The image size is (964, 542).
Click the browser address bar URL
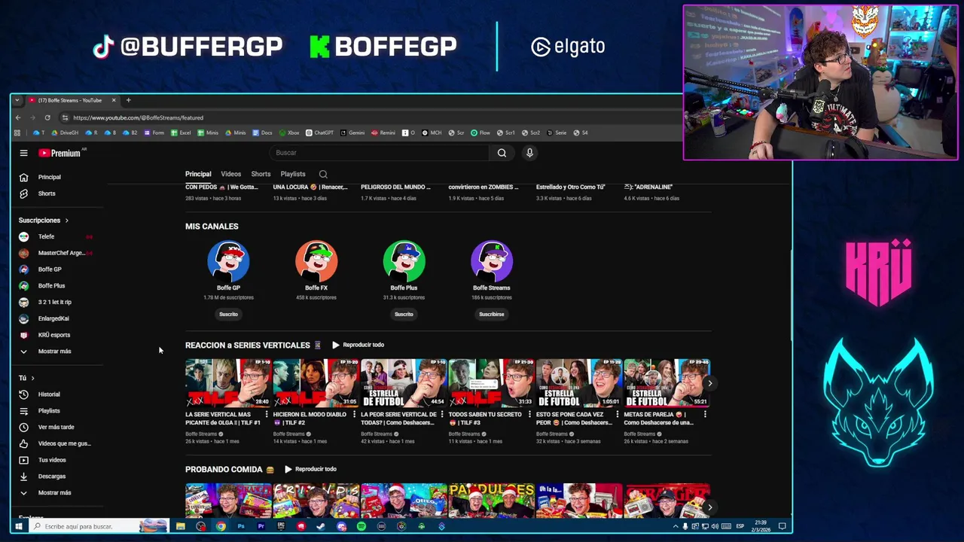click(138, 117)
